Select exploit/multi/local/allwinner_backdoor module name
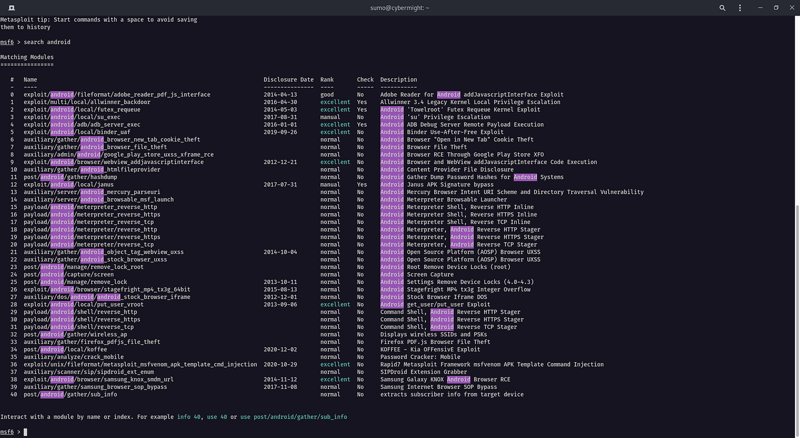Screen dimensions: 800x438 coord(87,102)
